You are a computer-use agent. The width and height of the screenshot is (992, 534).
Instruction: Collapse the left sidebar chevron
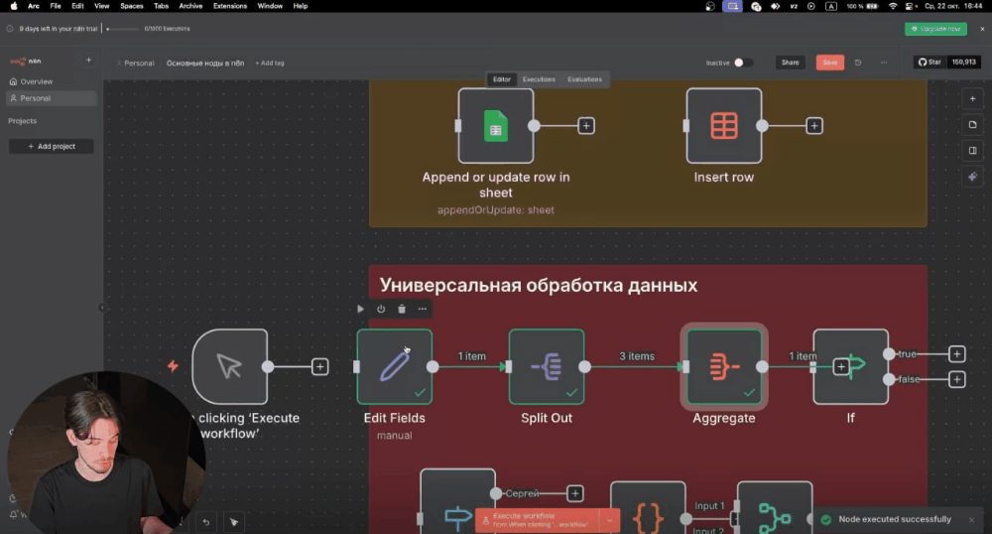(102, 308)
